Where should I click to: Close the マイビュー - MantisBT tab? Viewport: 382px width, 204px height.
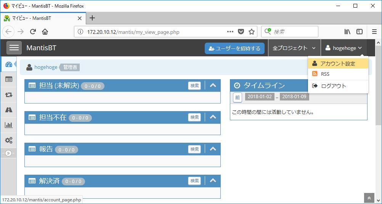(x=79, y=18)
